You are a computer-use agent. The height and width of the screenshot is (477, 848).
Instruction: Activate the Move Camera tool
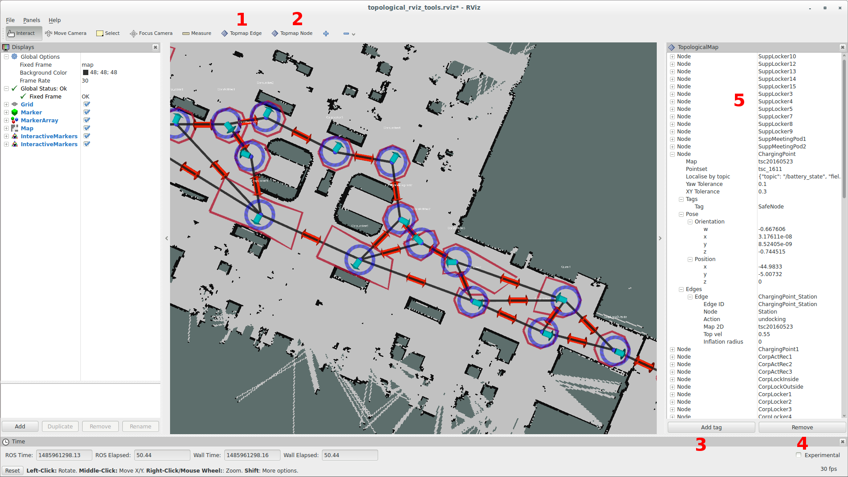[x=66, y=33]
